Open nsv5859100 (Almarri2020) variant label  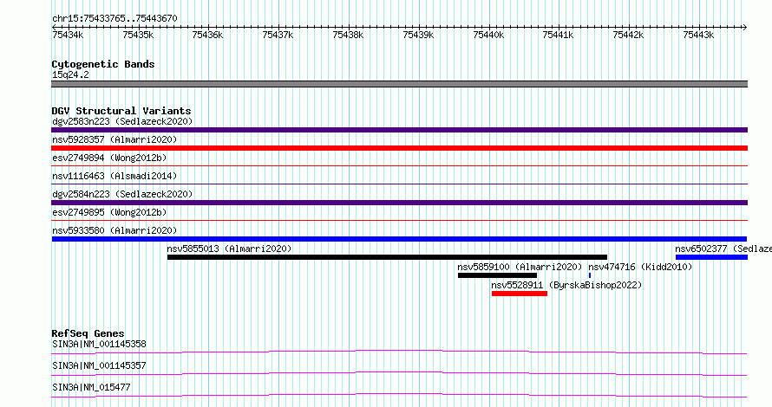tap(520, 267)
